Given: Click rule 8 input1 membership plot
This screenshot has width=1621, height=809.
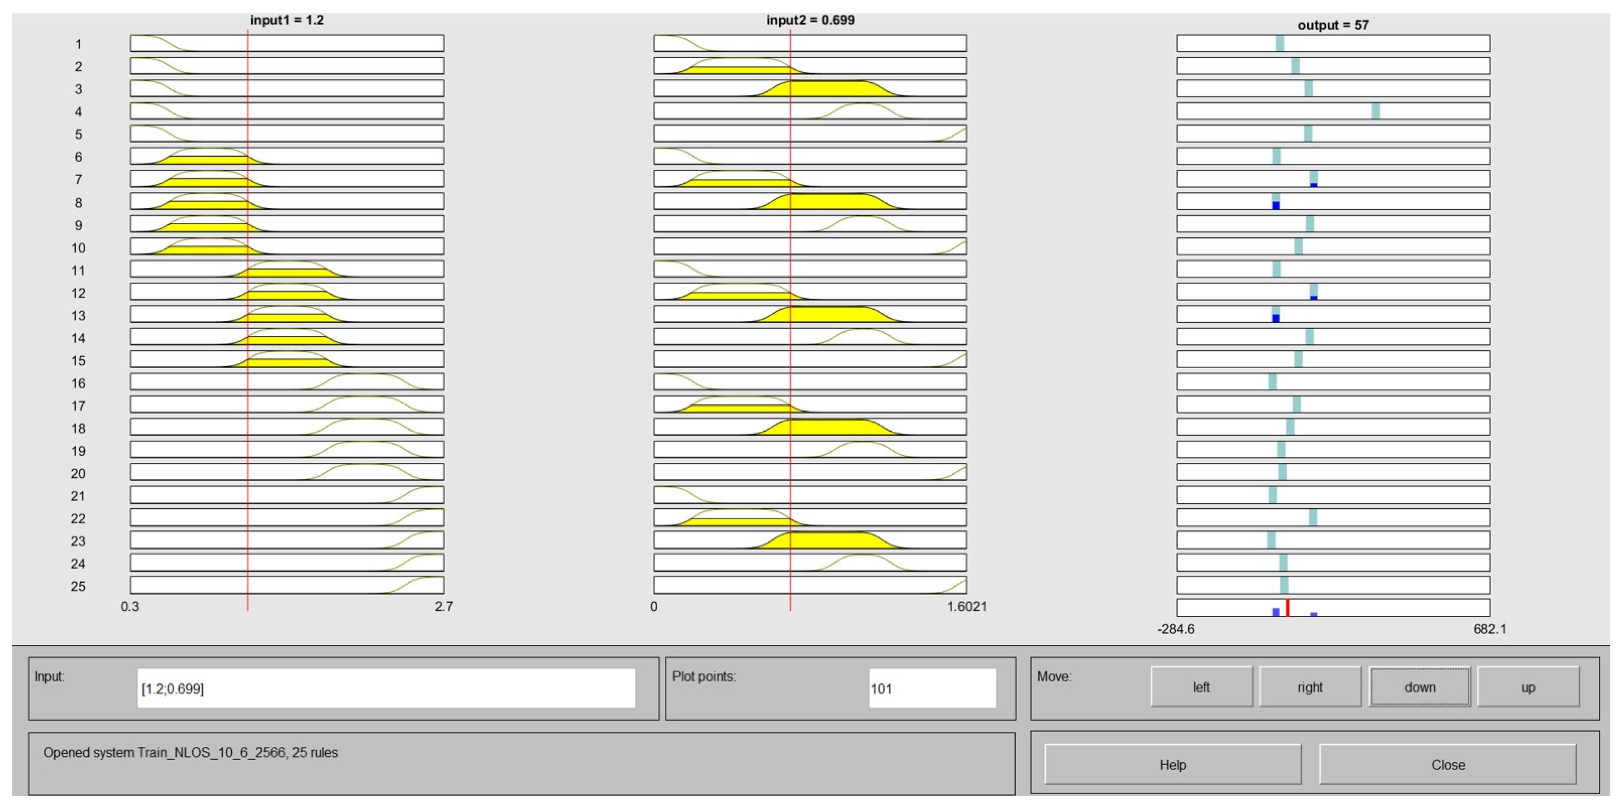Looking at the screenshot, I should (287, 201).
